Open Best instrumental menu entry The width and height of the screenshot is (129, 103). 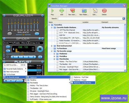pyautogui.click(x=15, y=72)
